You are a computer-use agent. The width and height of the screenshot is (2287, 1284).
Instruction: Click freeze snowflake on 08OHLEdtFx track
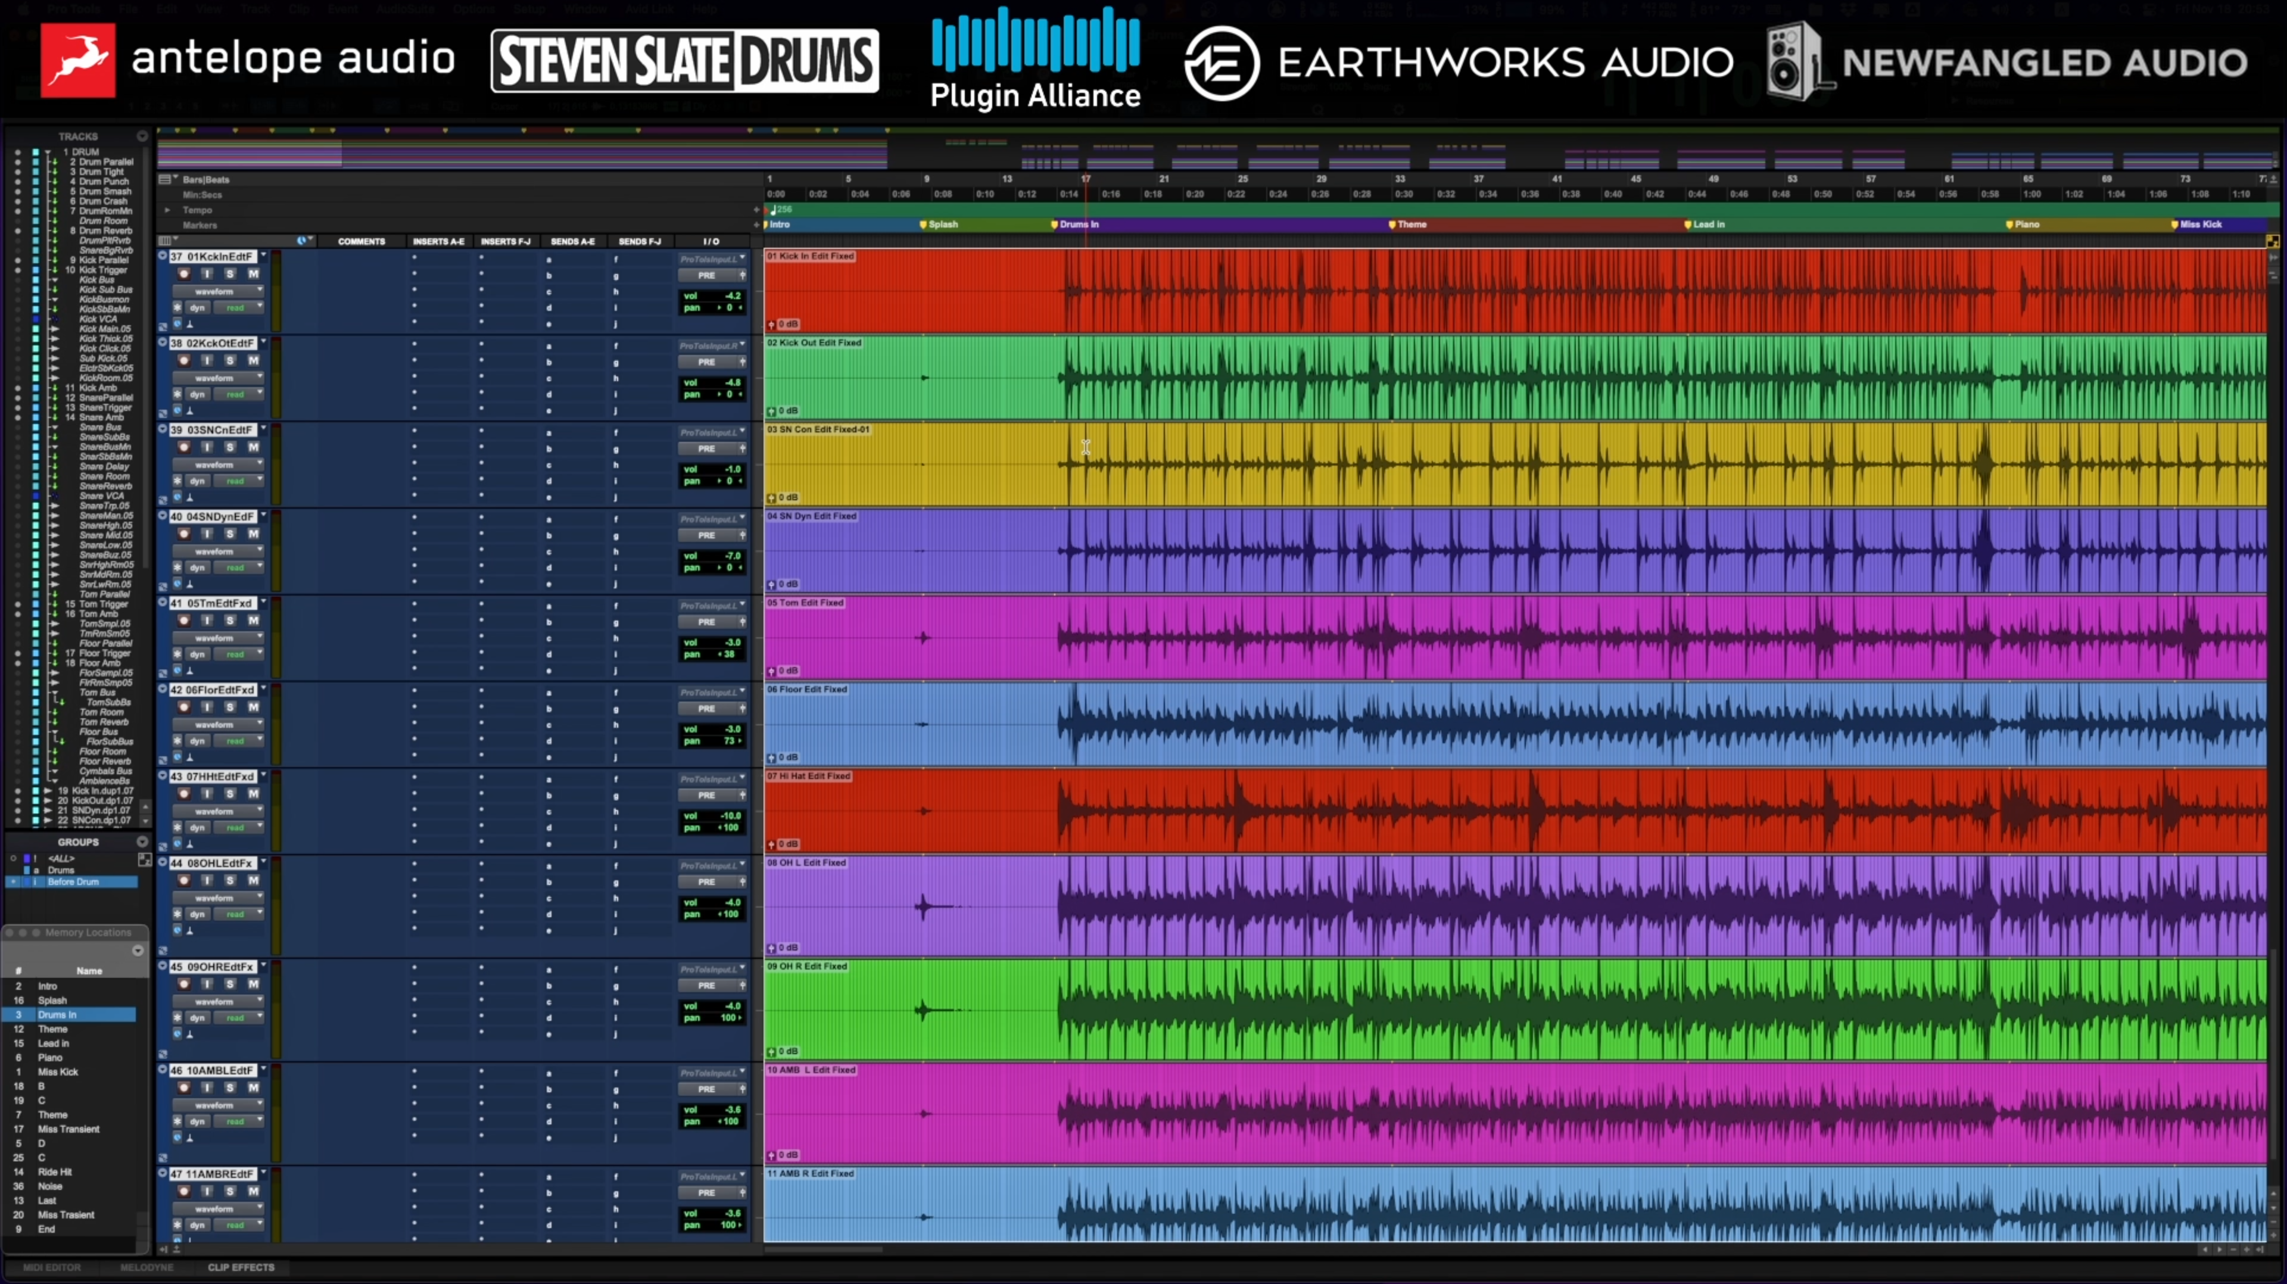(x=177, y=914)
